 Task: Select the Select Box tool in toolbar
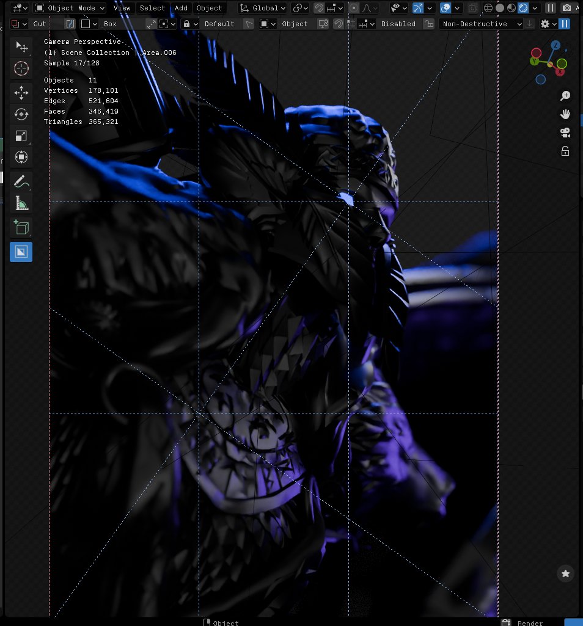21,46
